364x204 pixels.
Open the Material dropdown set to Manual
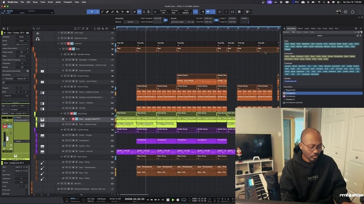(131, 22)
